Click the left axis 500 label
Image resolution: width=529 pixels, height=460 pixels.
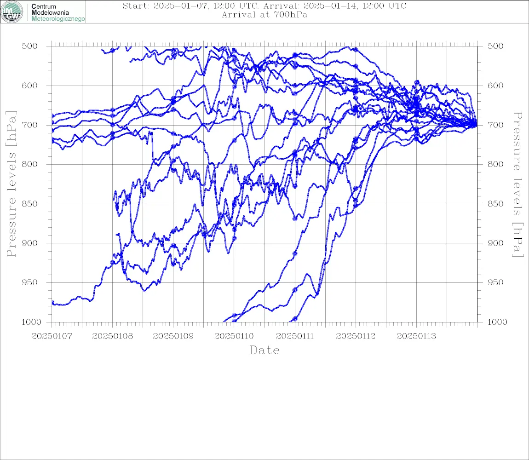point(30,46)
